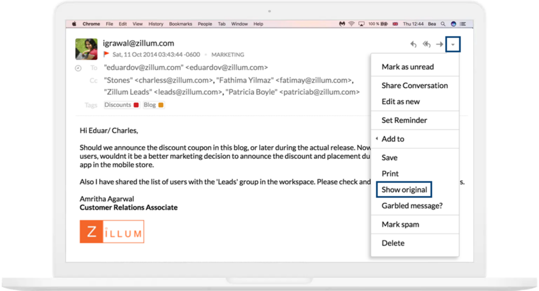Click the Fathima Yilmaz Cc recipient
The width and height of the screenshot is (539, 291).
click(x=284, y=80)
